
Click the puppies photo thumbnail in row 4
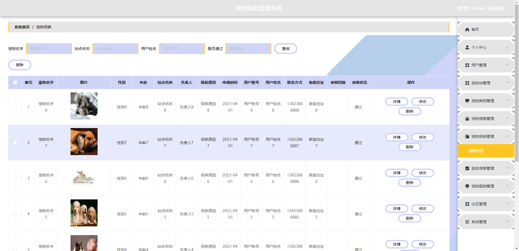[84, 213]
